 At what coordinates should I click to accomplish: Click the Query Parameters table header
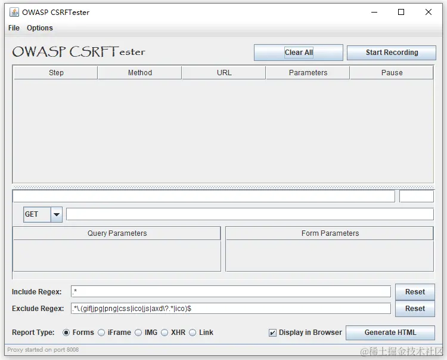(x=117, y=233)
